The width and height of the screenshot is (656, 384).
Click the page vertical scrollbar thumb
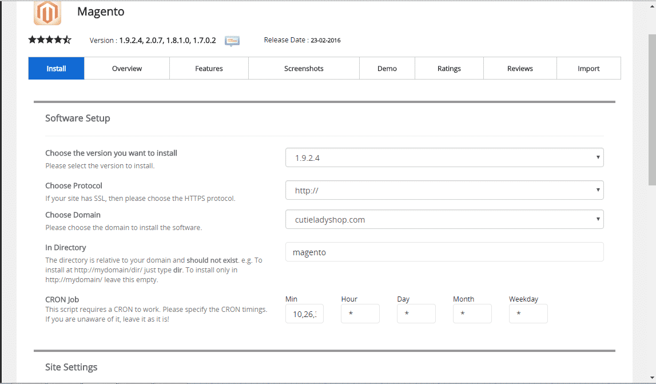(x=652, y=110)
